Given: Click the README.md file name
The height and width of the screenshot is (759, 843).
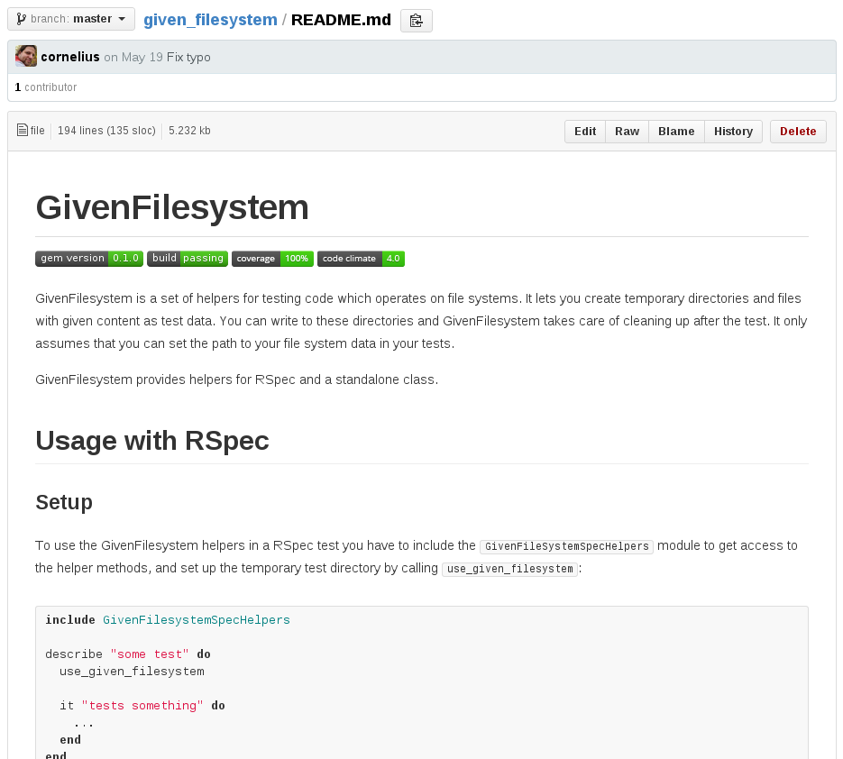Looking at the screenshot, I should (341, 20).
